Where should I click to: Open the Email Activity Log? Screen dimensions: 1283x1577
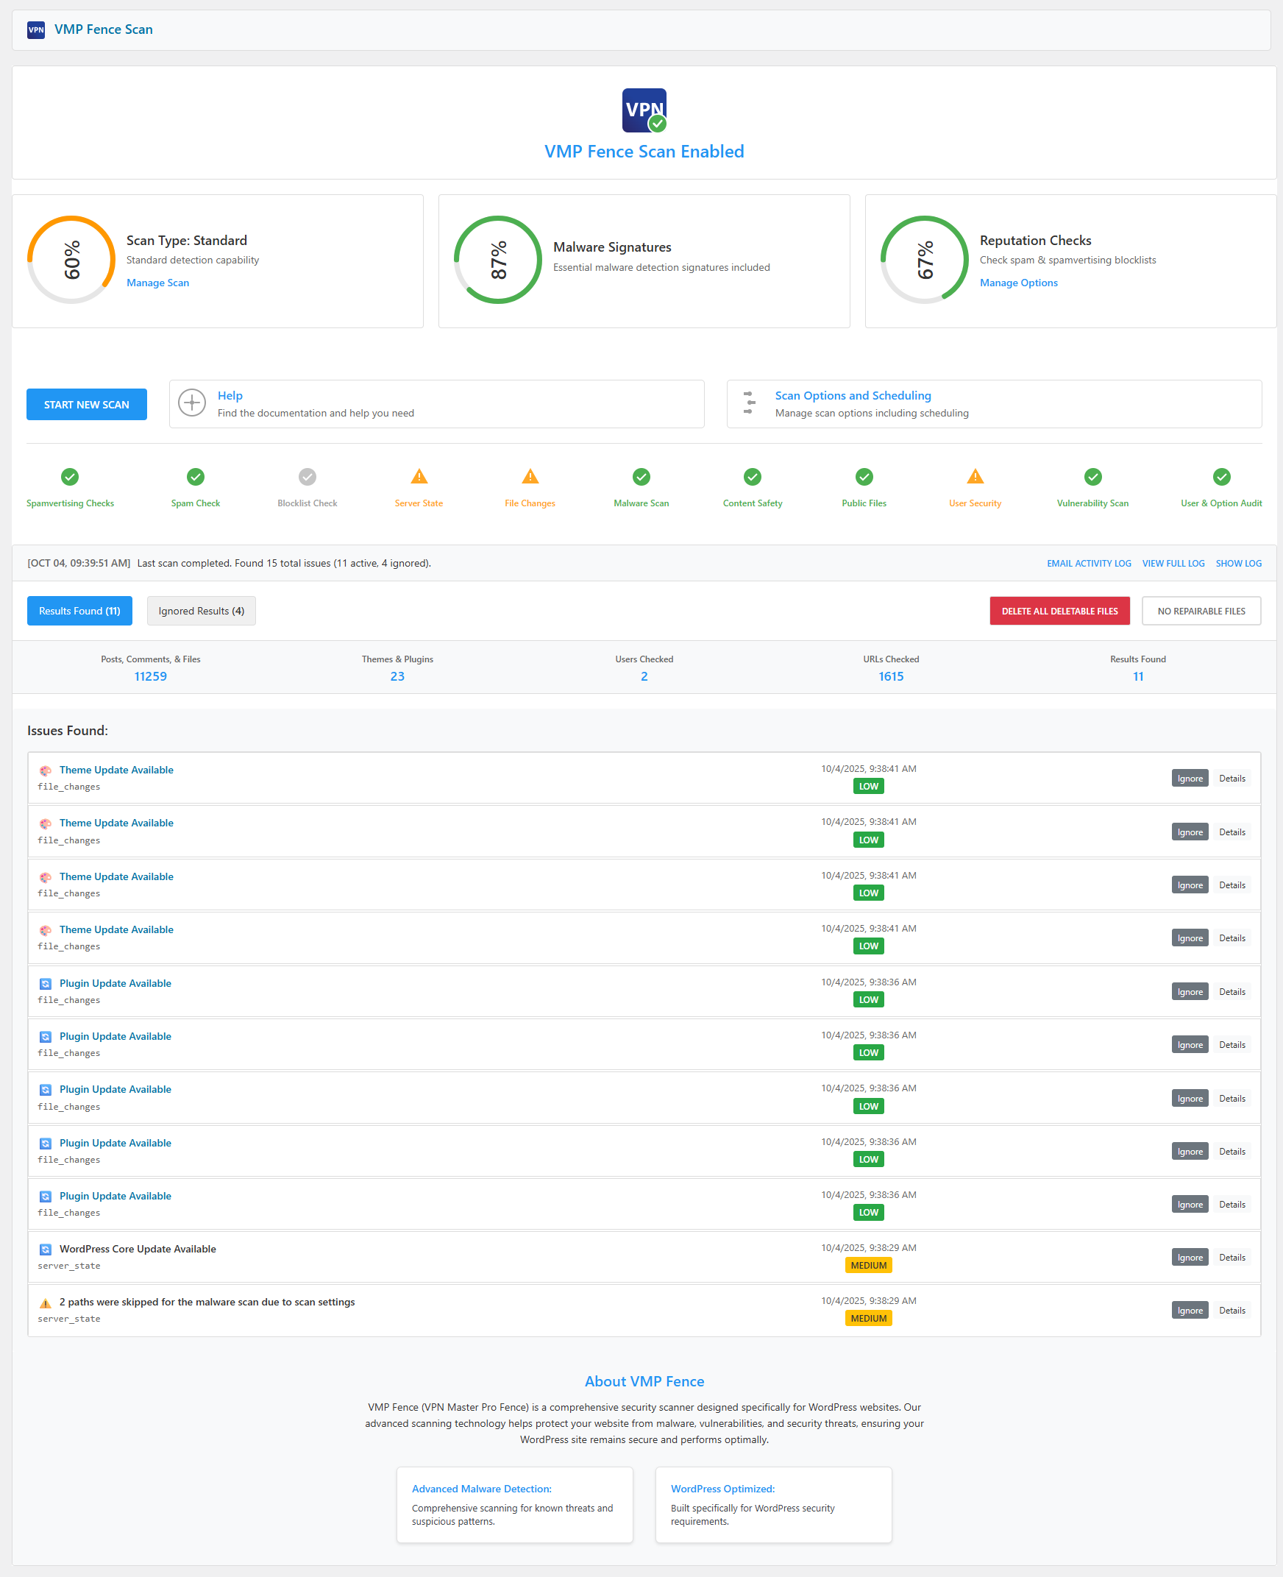tap(1089, 563)
